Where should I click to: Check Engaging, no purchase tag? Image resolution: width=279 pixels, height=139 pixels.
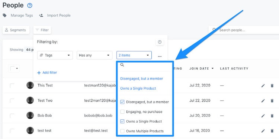coord(122,112)
